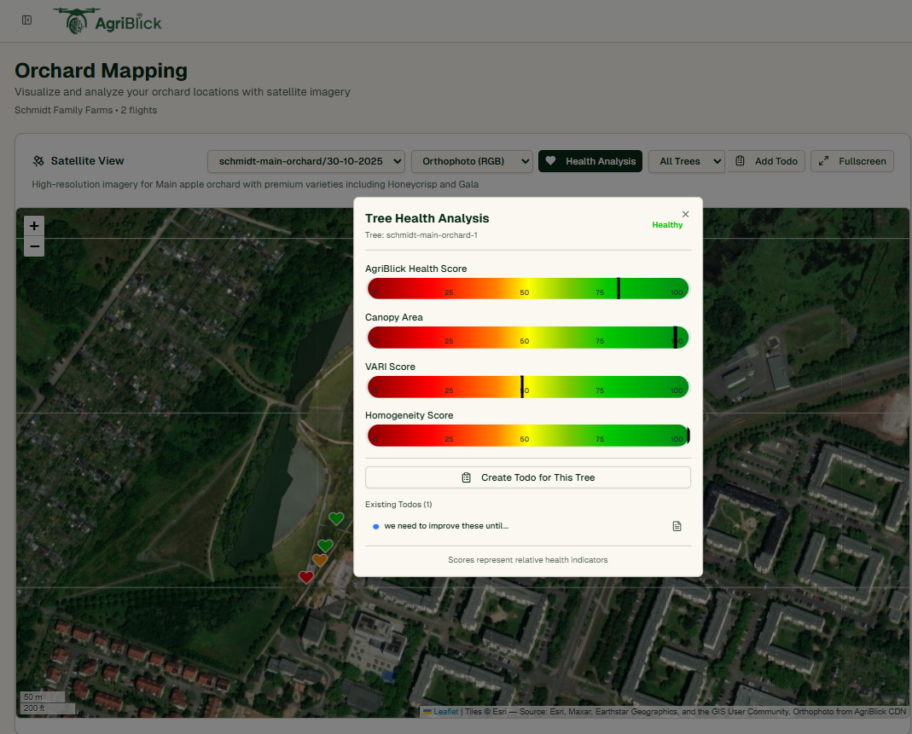
Task: Select the orange tree marker on the map
Action: point(320,559)
